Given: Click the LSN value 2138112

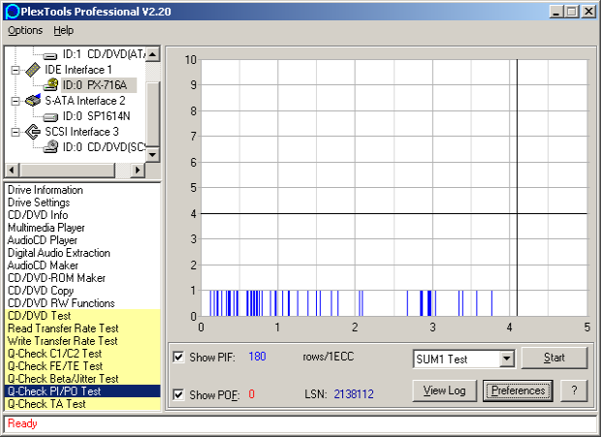Looking at the screenshot, I should tap(354, 394).
